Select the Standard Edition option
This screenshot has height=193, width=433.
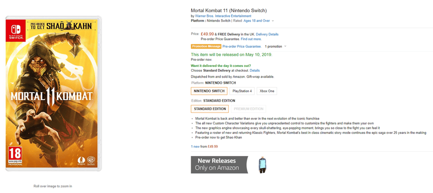pos(209,109)
